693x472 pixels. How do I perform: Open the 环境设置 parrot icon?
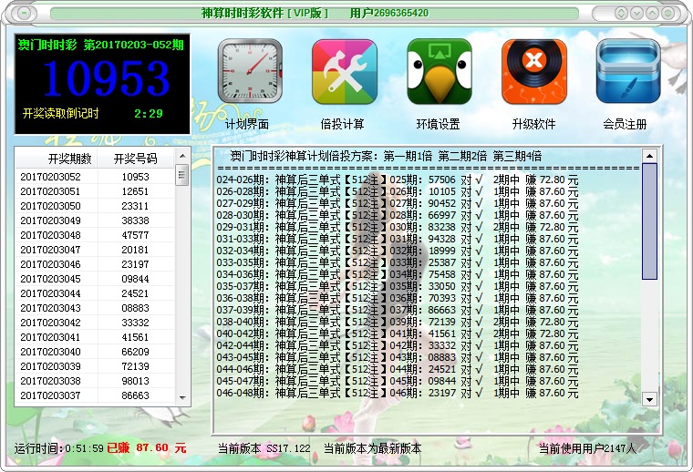tap(440, 71)
